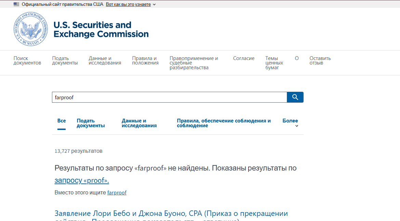The height and width of the screenshot is (221, 400).
Task: Open the Лори Бебо statement search result
Action: click(x=171, y=214)
